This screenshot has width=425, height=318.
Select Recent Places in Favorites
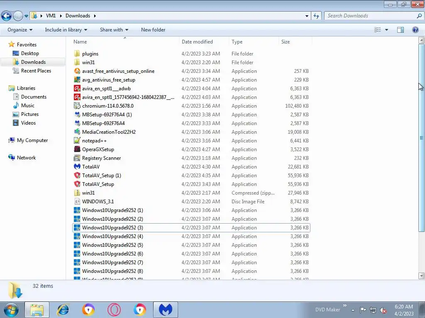36,70
